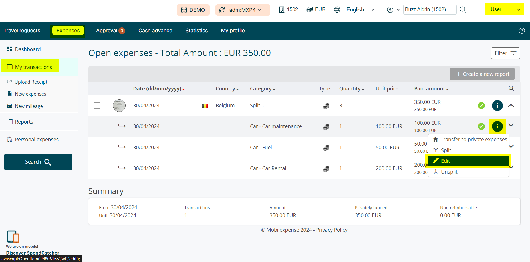Open three-dot menu for Belgium split expense
The image size is (530, 262).
click(x=497, y=106)
